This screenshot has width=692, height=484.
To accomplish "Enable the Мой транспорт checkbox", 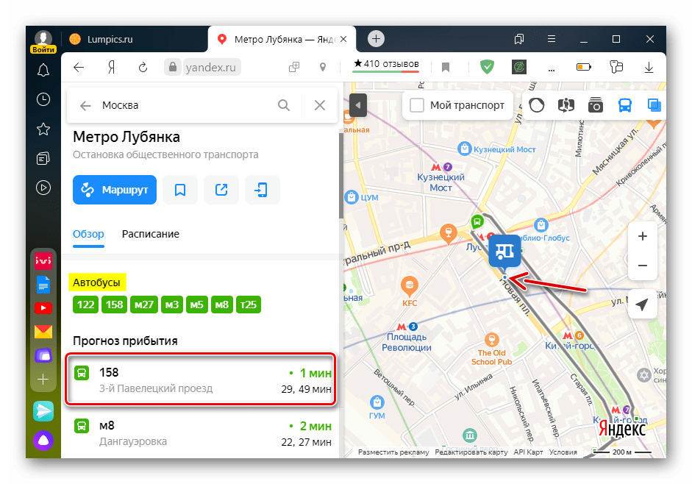I will [417, 105].
